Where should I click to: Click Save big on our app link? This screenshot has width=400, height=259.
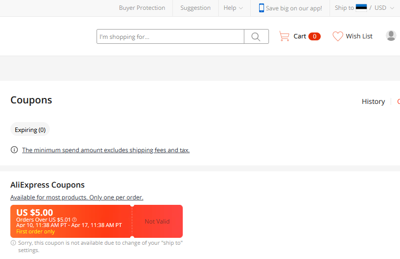(x=294, y=8)
